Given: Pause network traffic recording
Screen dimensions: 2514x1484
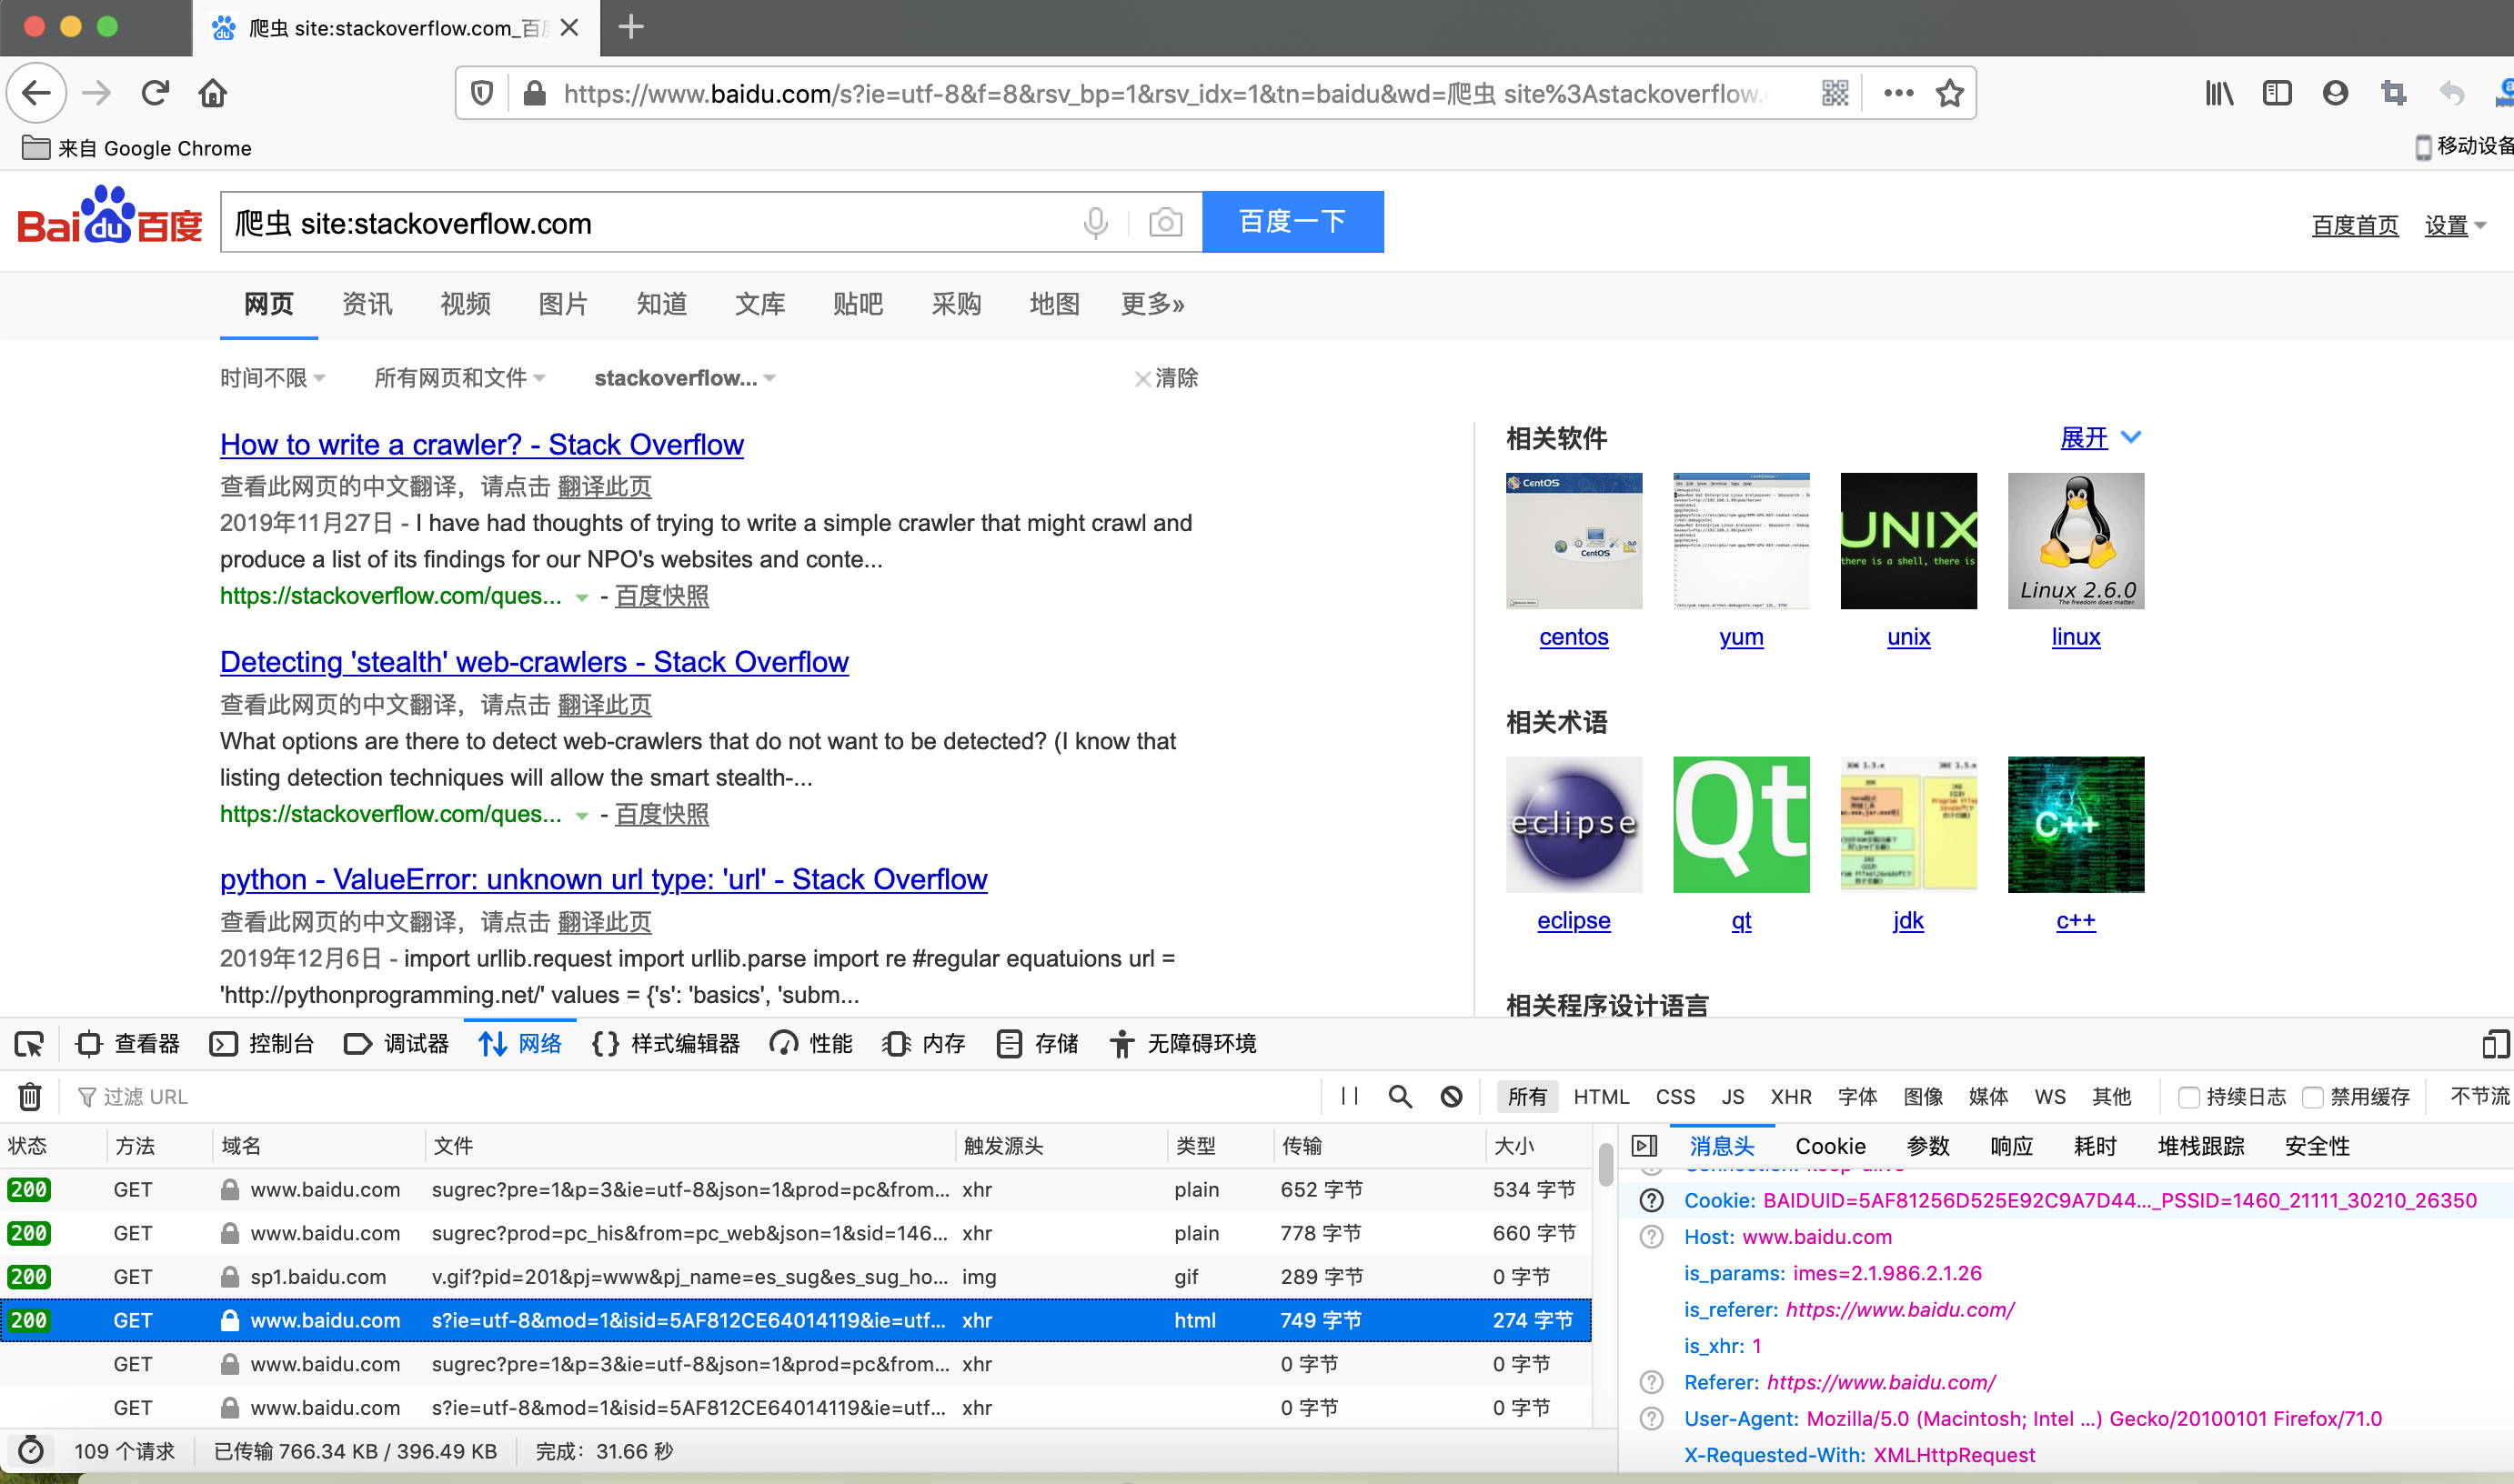Looking at the screenshot, I should point(1348,1096).
